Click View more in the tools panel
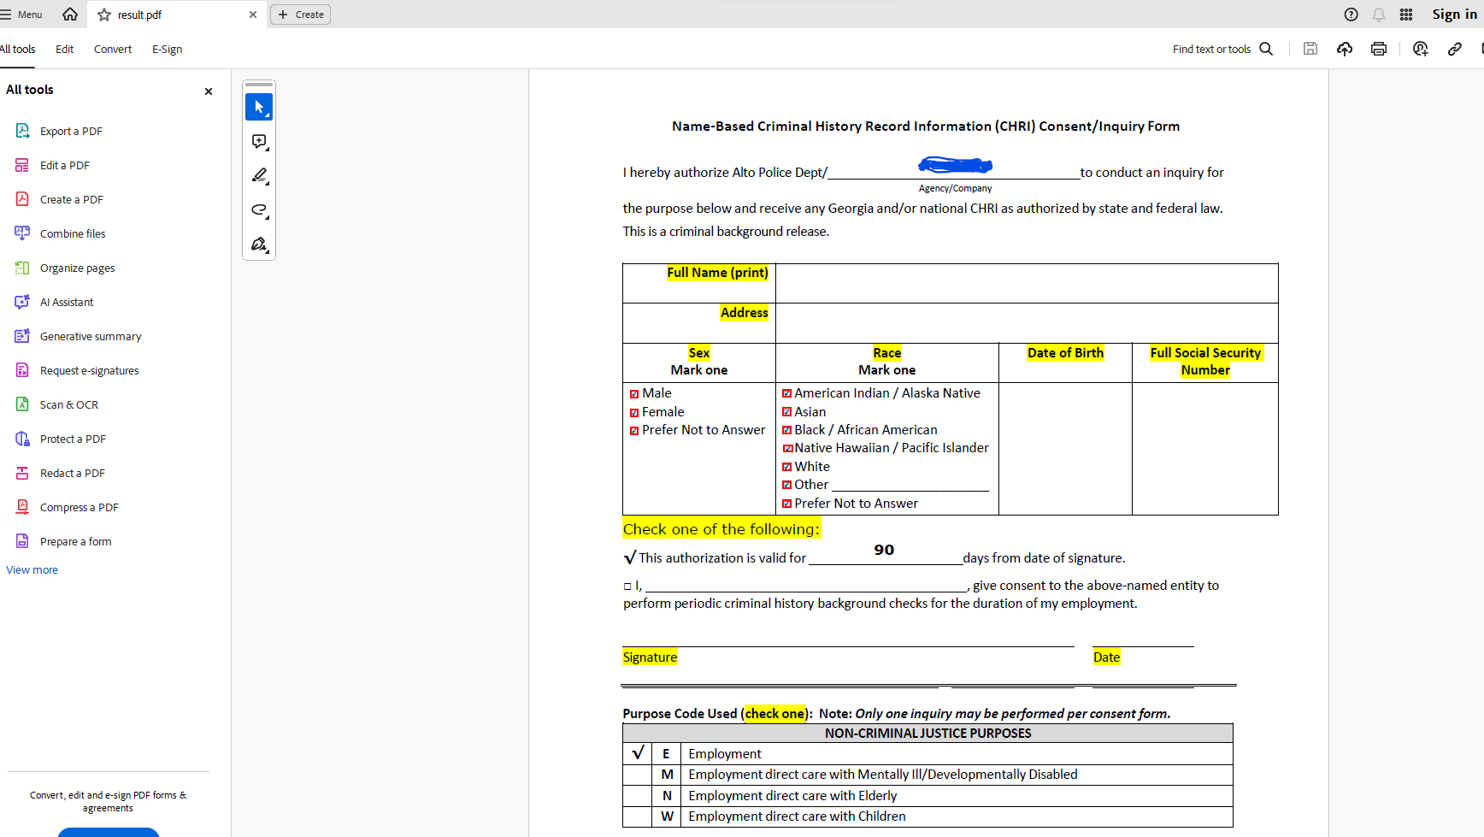Viewport: 1484px width, 837px height. (x=32, y=569)
